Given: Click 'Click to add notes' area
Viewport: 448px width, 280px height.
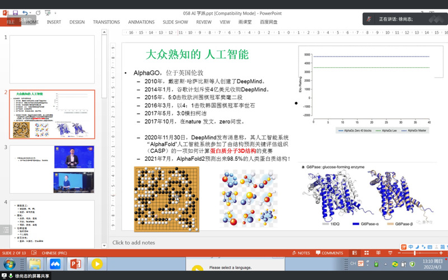Looking at the screenshot, I should pos(134,242).
